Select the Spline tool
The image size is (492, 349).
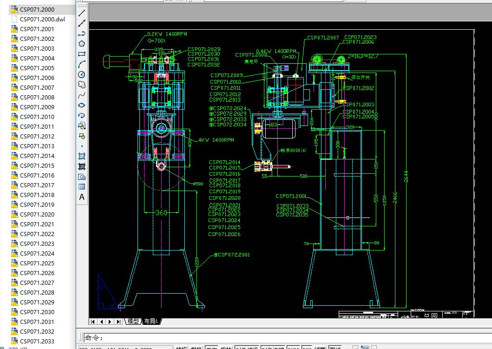coord(82,95)
